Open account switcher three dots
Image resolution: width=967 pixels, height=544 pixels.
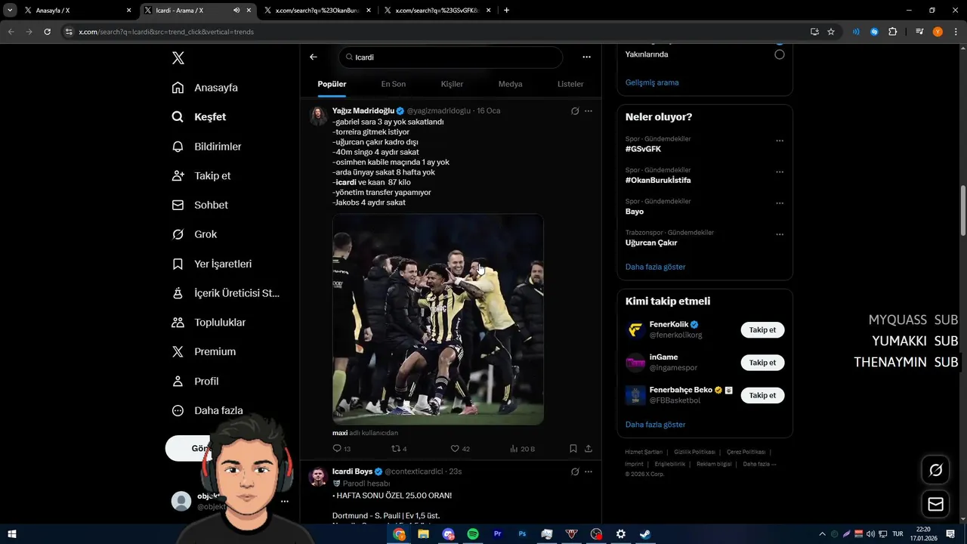[x=285, y=501]
